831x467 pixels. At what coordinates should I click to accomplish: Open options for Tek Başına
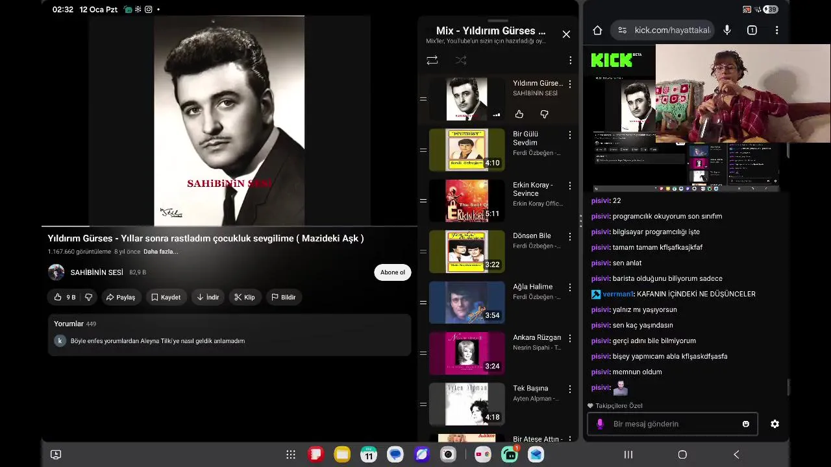(570, 389)
